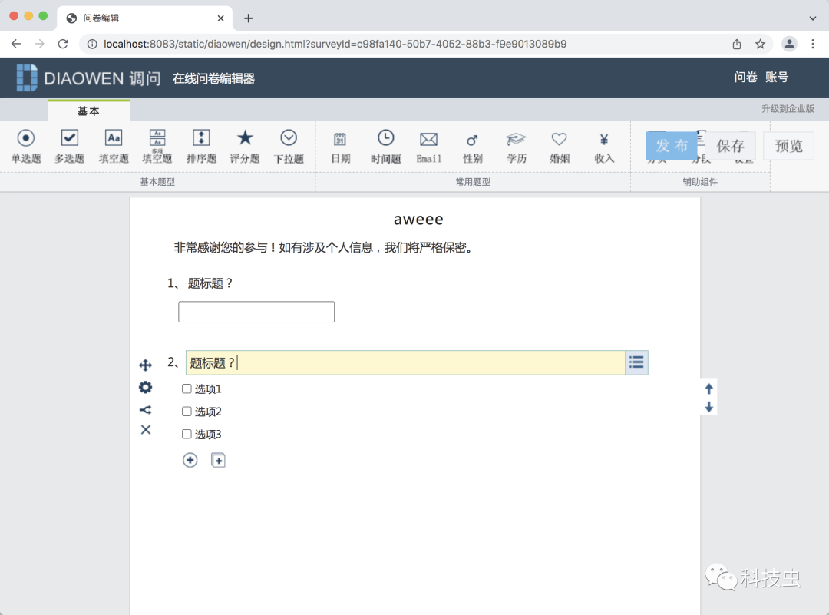Viewport: 829px width, 615px height.
Task: Click 升级到企业版 upgrade link
Action: point(788,108)
